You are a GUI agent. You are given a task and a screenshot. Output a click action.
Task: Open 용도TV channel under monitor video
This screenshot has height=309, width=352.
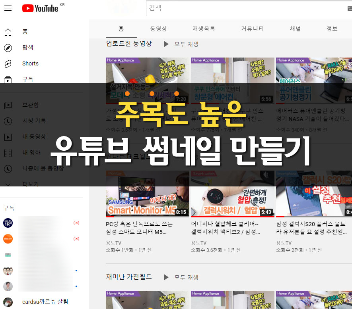tap(114, 243)
